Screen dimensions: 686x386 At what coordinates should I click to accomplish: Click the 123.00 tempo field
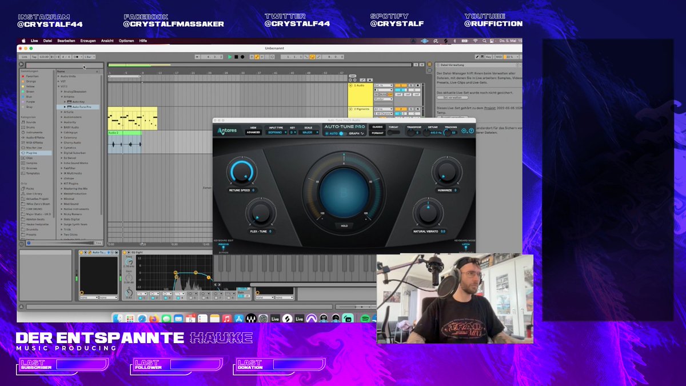pyautogui.click(x=44, y=57)
